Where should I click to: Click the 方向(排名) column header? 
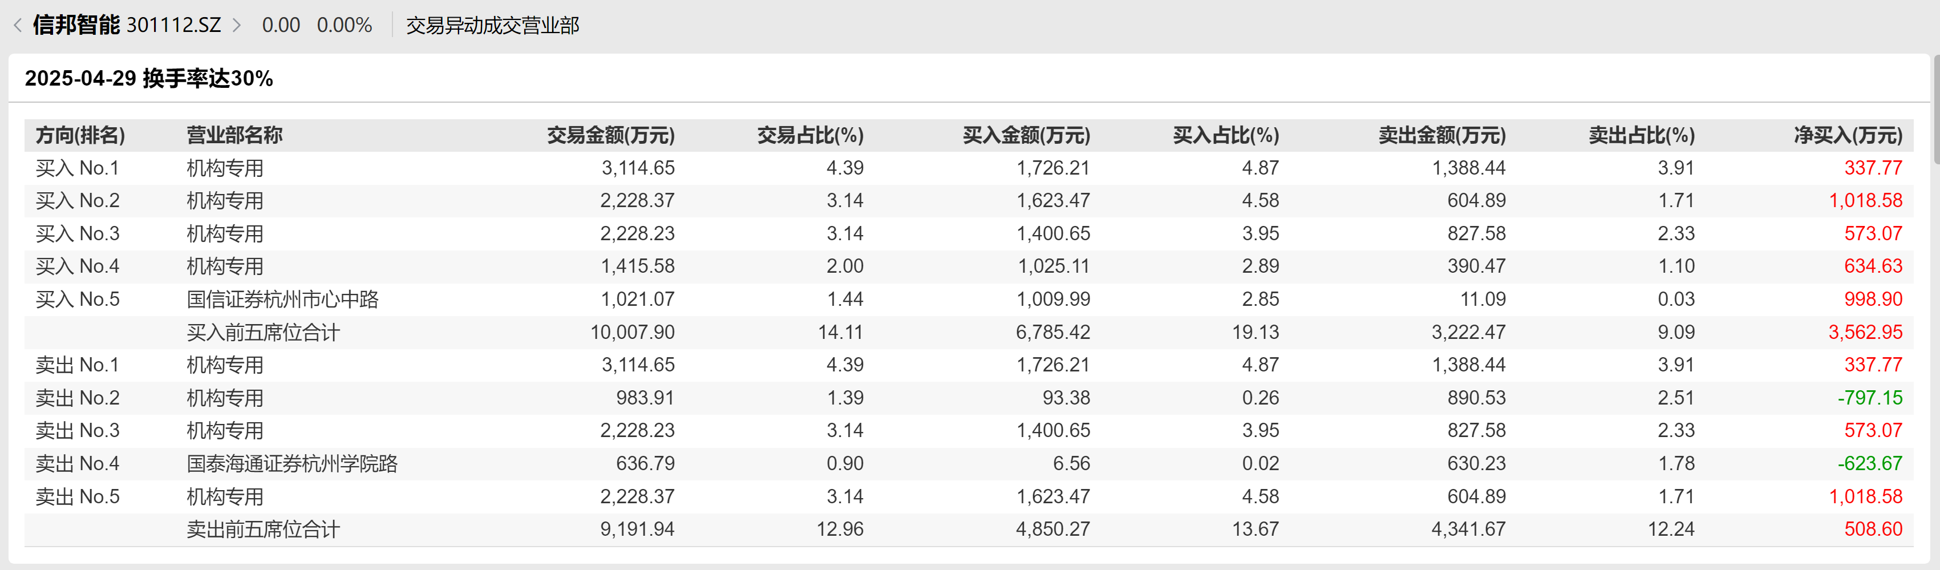tap(80, 136)
